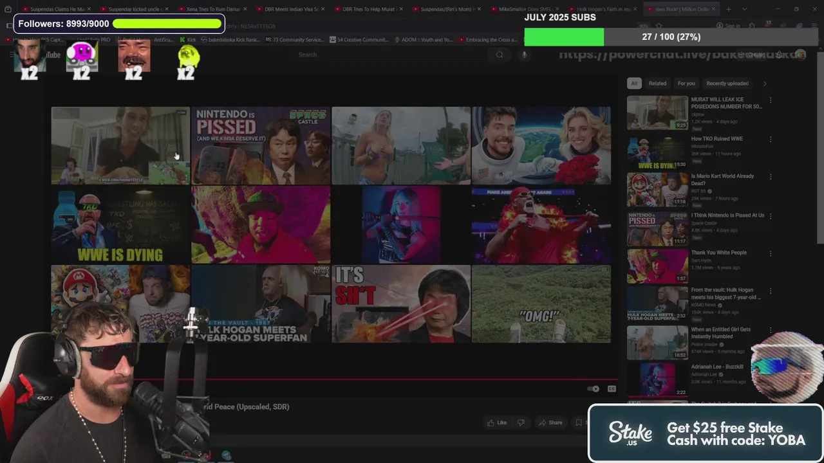The image size is (824, 463).
Task: Open sidebar video Thank You White People
Action: click(719, 253)
